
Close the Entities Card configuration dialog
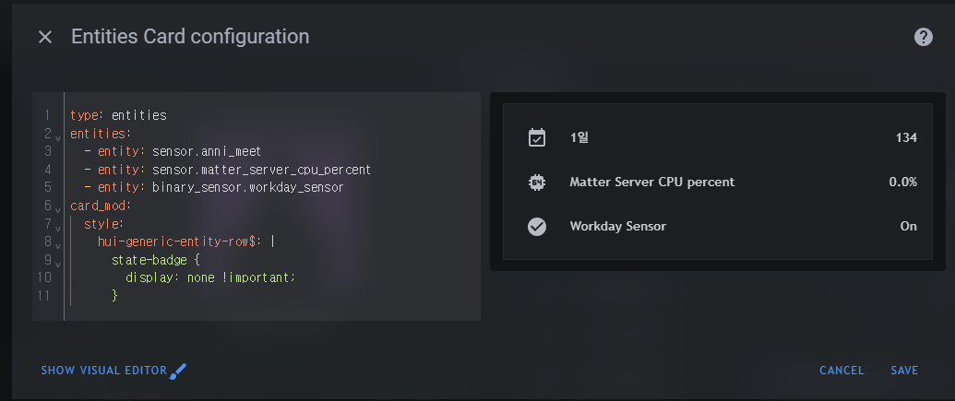[x=45, y=37]
